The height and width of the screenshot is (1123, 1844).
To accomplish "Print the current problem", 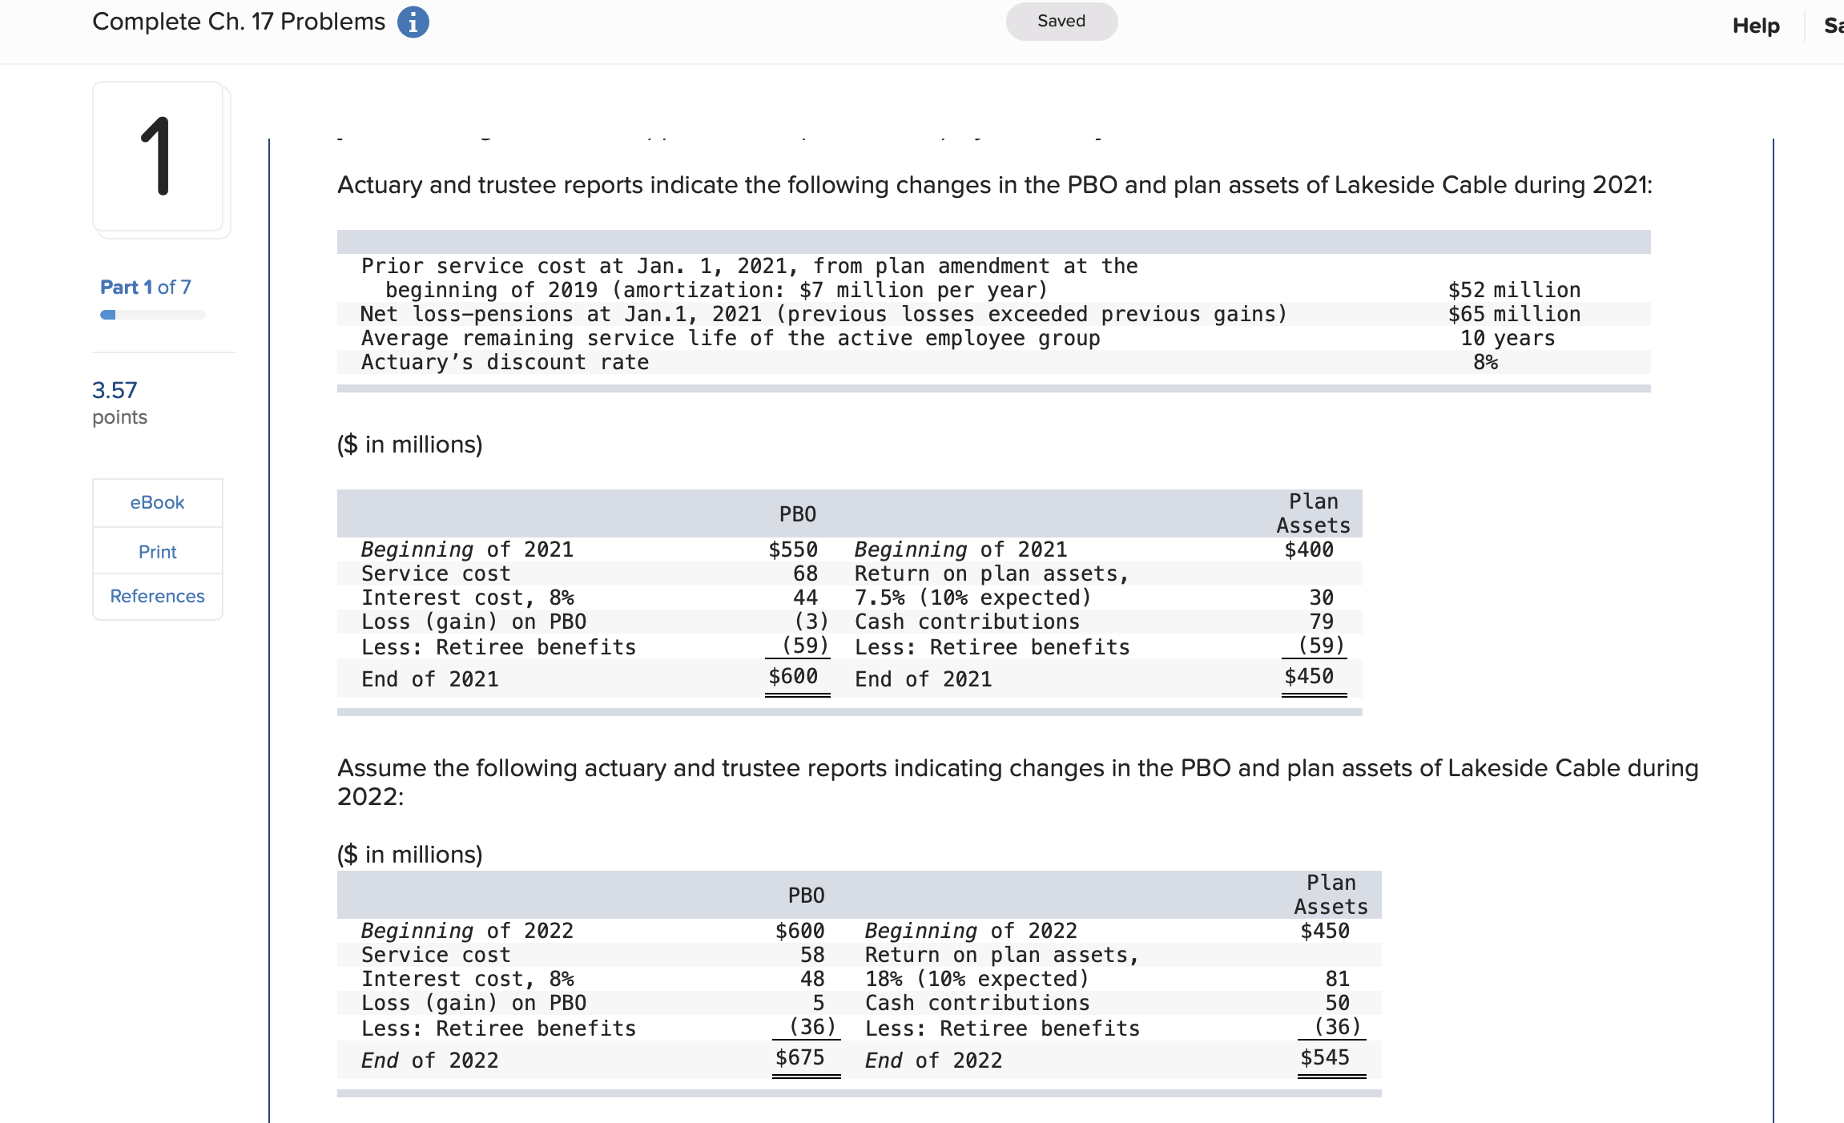I will point(156,551).
